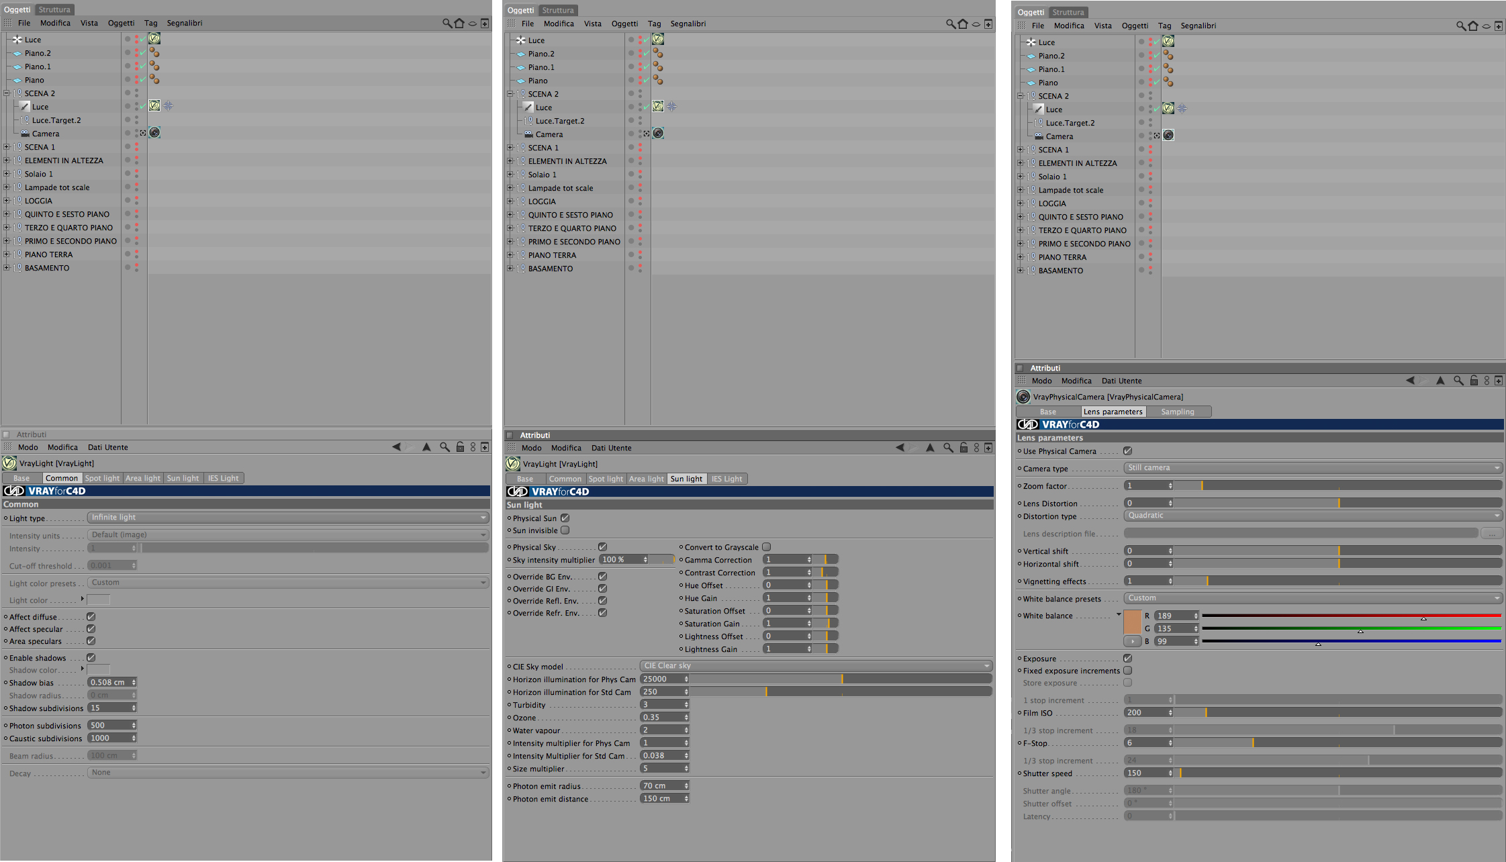Screen dimensions: 1506x862
Task: Open the CIE Sky model dropdown
Action: click(816, 666)
